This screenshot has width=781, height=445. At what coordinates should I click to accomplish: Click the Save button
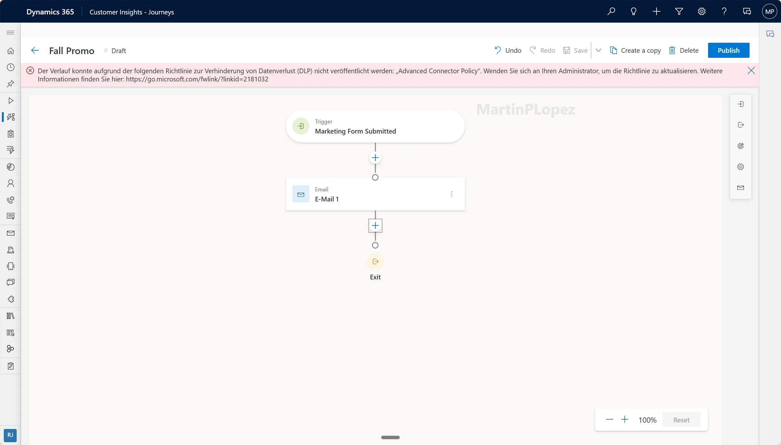[575, 50]
